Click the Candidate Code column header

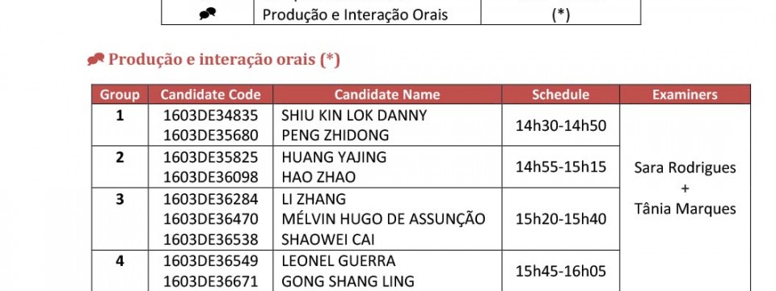pyautogui.click(x=210, y=95)
